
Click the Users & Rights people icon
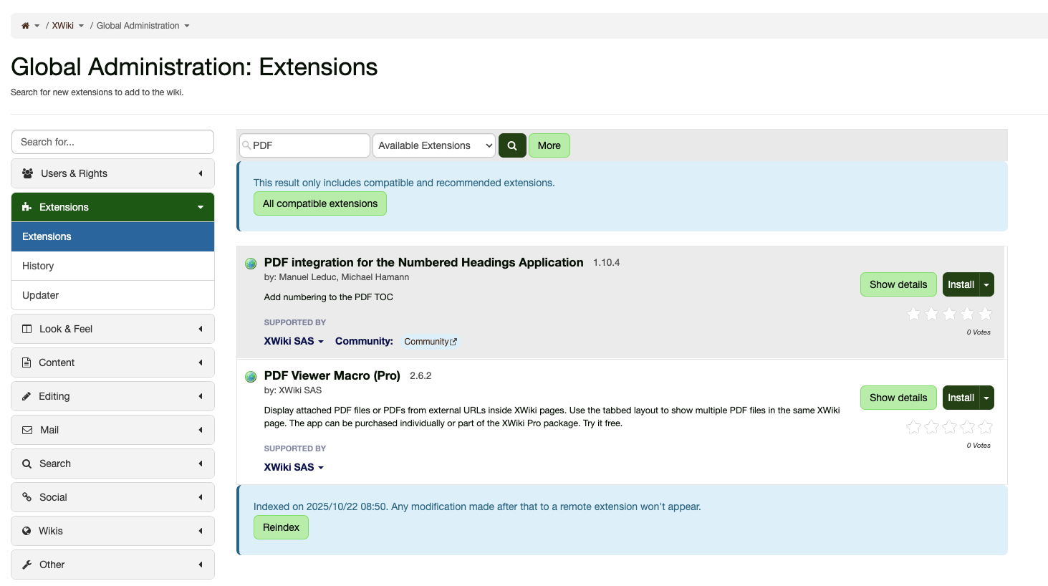(x=27, y=173)
